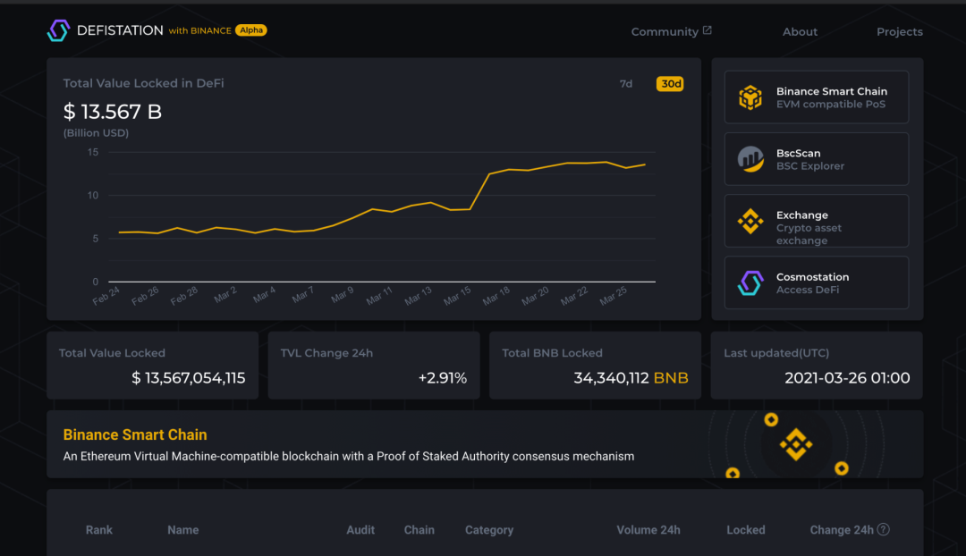This screenshot has height=556, width=966.
Task: Click the Binance Smart Chain cube icon
Action: coord(750,97)
